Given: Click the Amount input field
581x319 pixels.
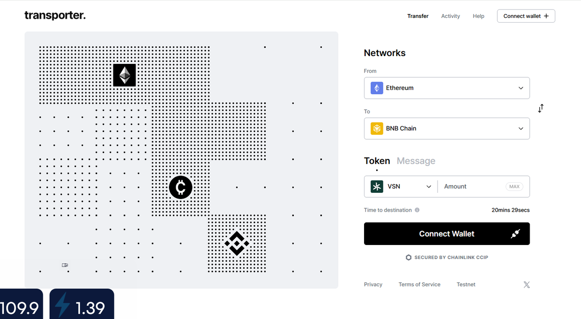Looking at the screenshot, I should click(x=472, y=187).
